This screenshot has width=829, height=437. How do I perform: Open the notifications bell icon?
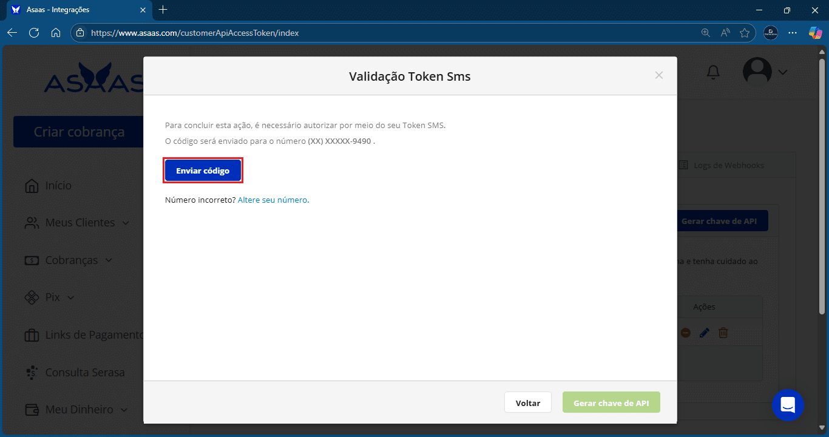pos(714,72)
